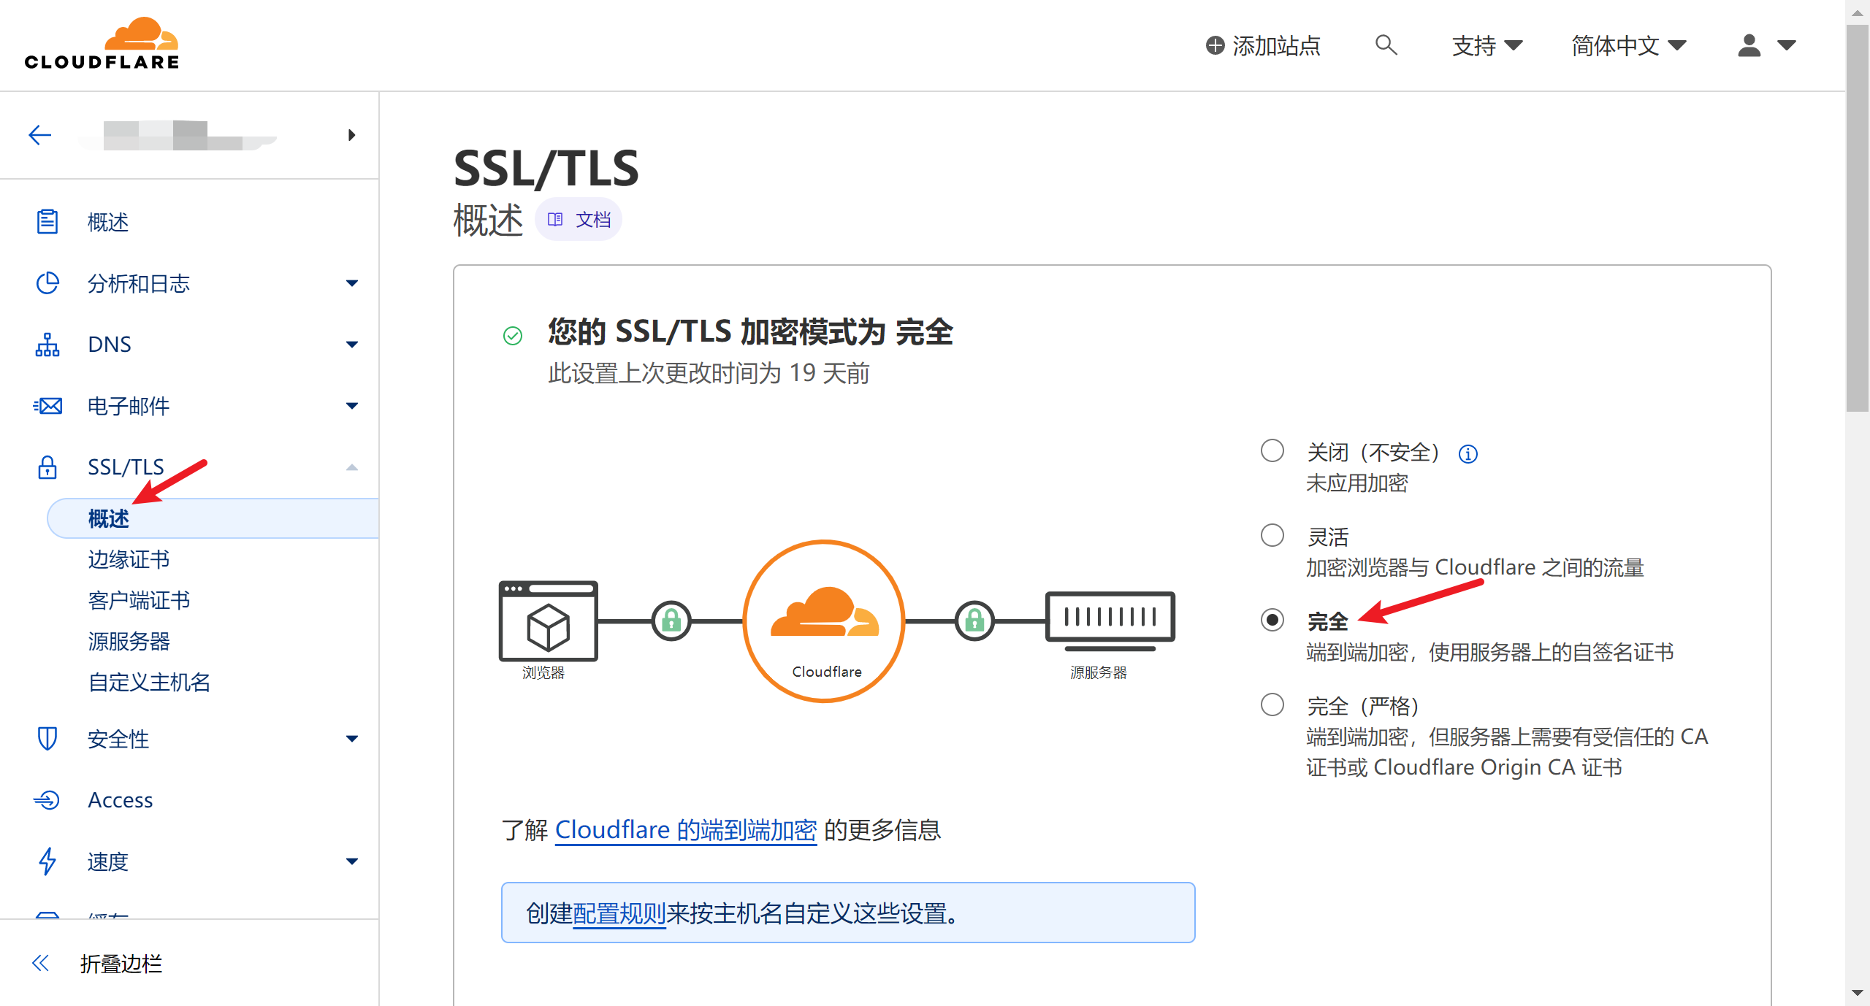Choose the 完全（严格）radio option
Image resolution: width=1870 pixels, height=1006 pixels.
1272,705
